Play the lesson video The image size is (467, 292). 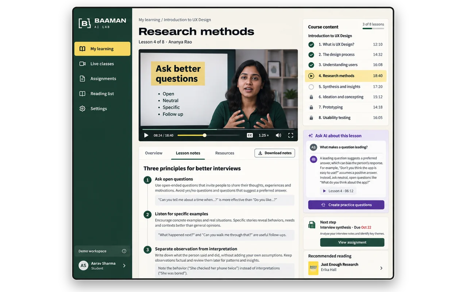pos(146,135)
